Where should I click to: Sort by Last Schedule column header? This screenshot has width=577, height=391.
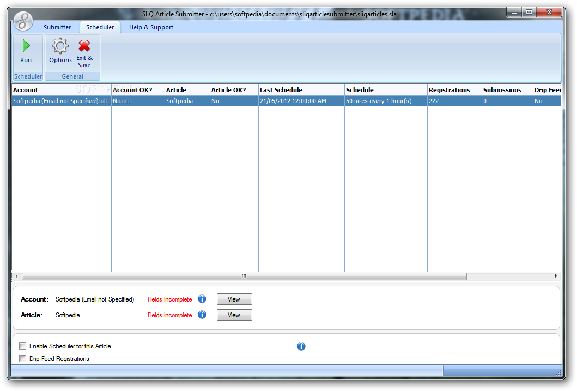tap(301, 90)
